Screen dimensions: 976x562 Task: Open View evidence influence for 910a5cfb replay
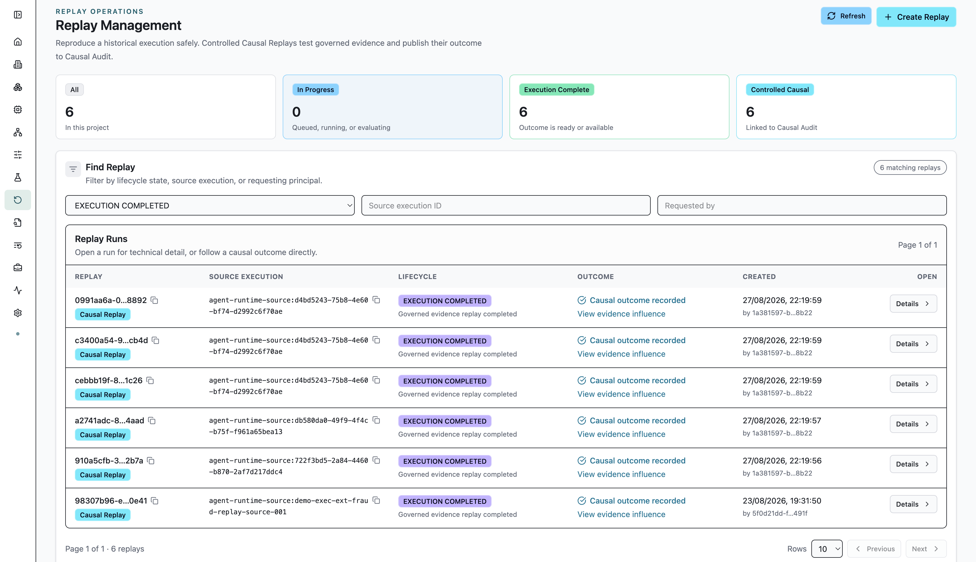click(x=621, y=474)
